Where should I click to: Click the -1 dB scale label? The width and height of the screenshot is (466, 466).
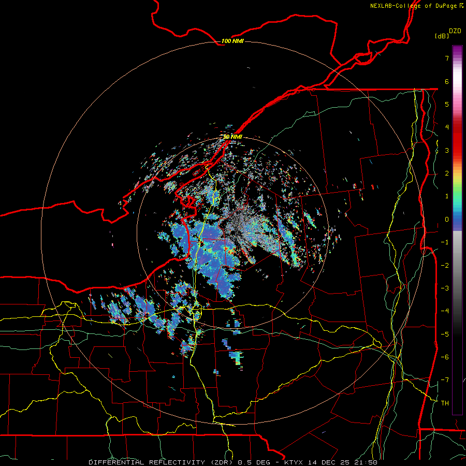click(x=445, y=242)
